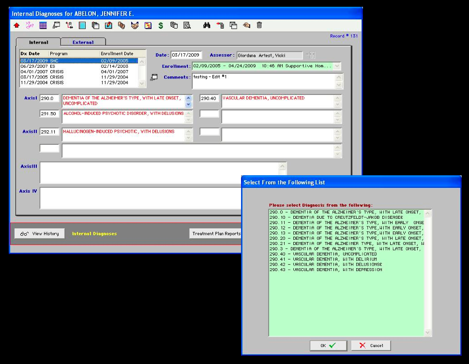This screenshot has width=469, height=364.
Task: Select 290.21 Dementia of Alzheimer type entry
Action: click(347, 243)
